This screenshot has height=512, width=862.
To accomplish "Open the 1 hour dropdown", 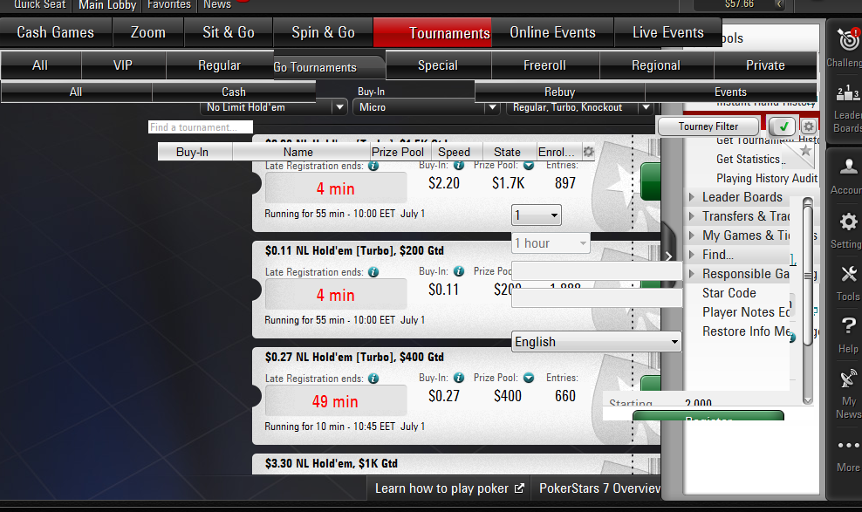I will click(551, 242).
